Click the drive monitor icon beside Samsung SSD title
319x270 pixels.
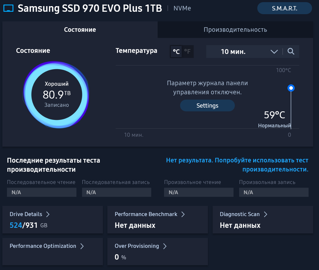pyautogui.click(x=8, y=8)
